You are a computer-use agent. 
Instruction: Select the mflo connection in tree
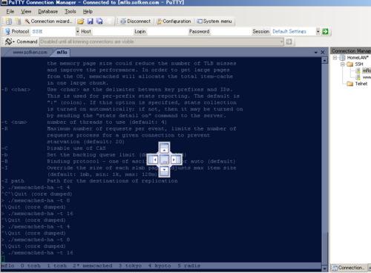coord(367,70)
